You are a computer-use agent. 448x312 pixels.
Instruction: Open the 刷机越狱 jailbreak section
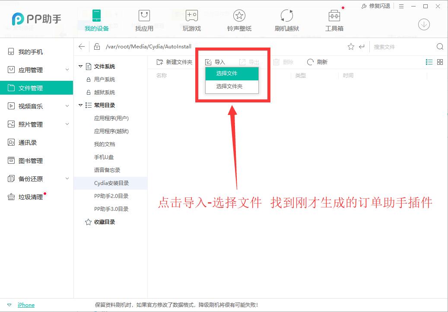[x=286, y=21]
